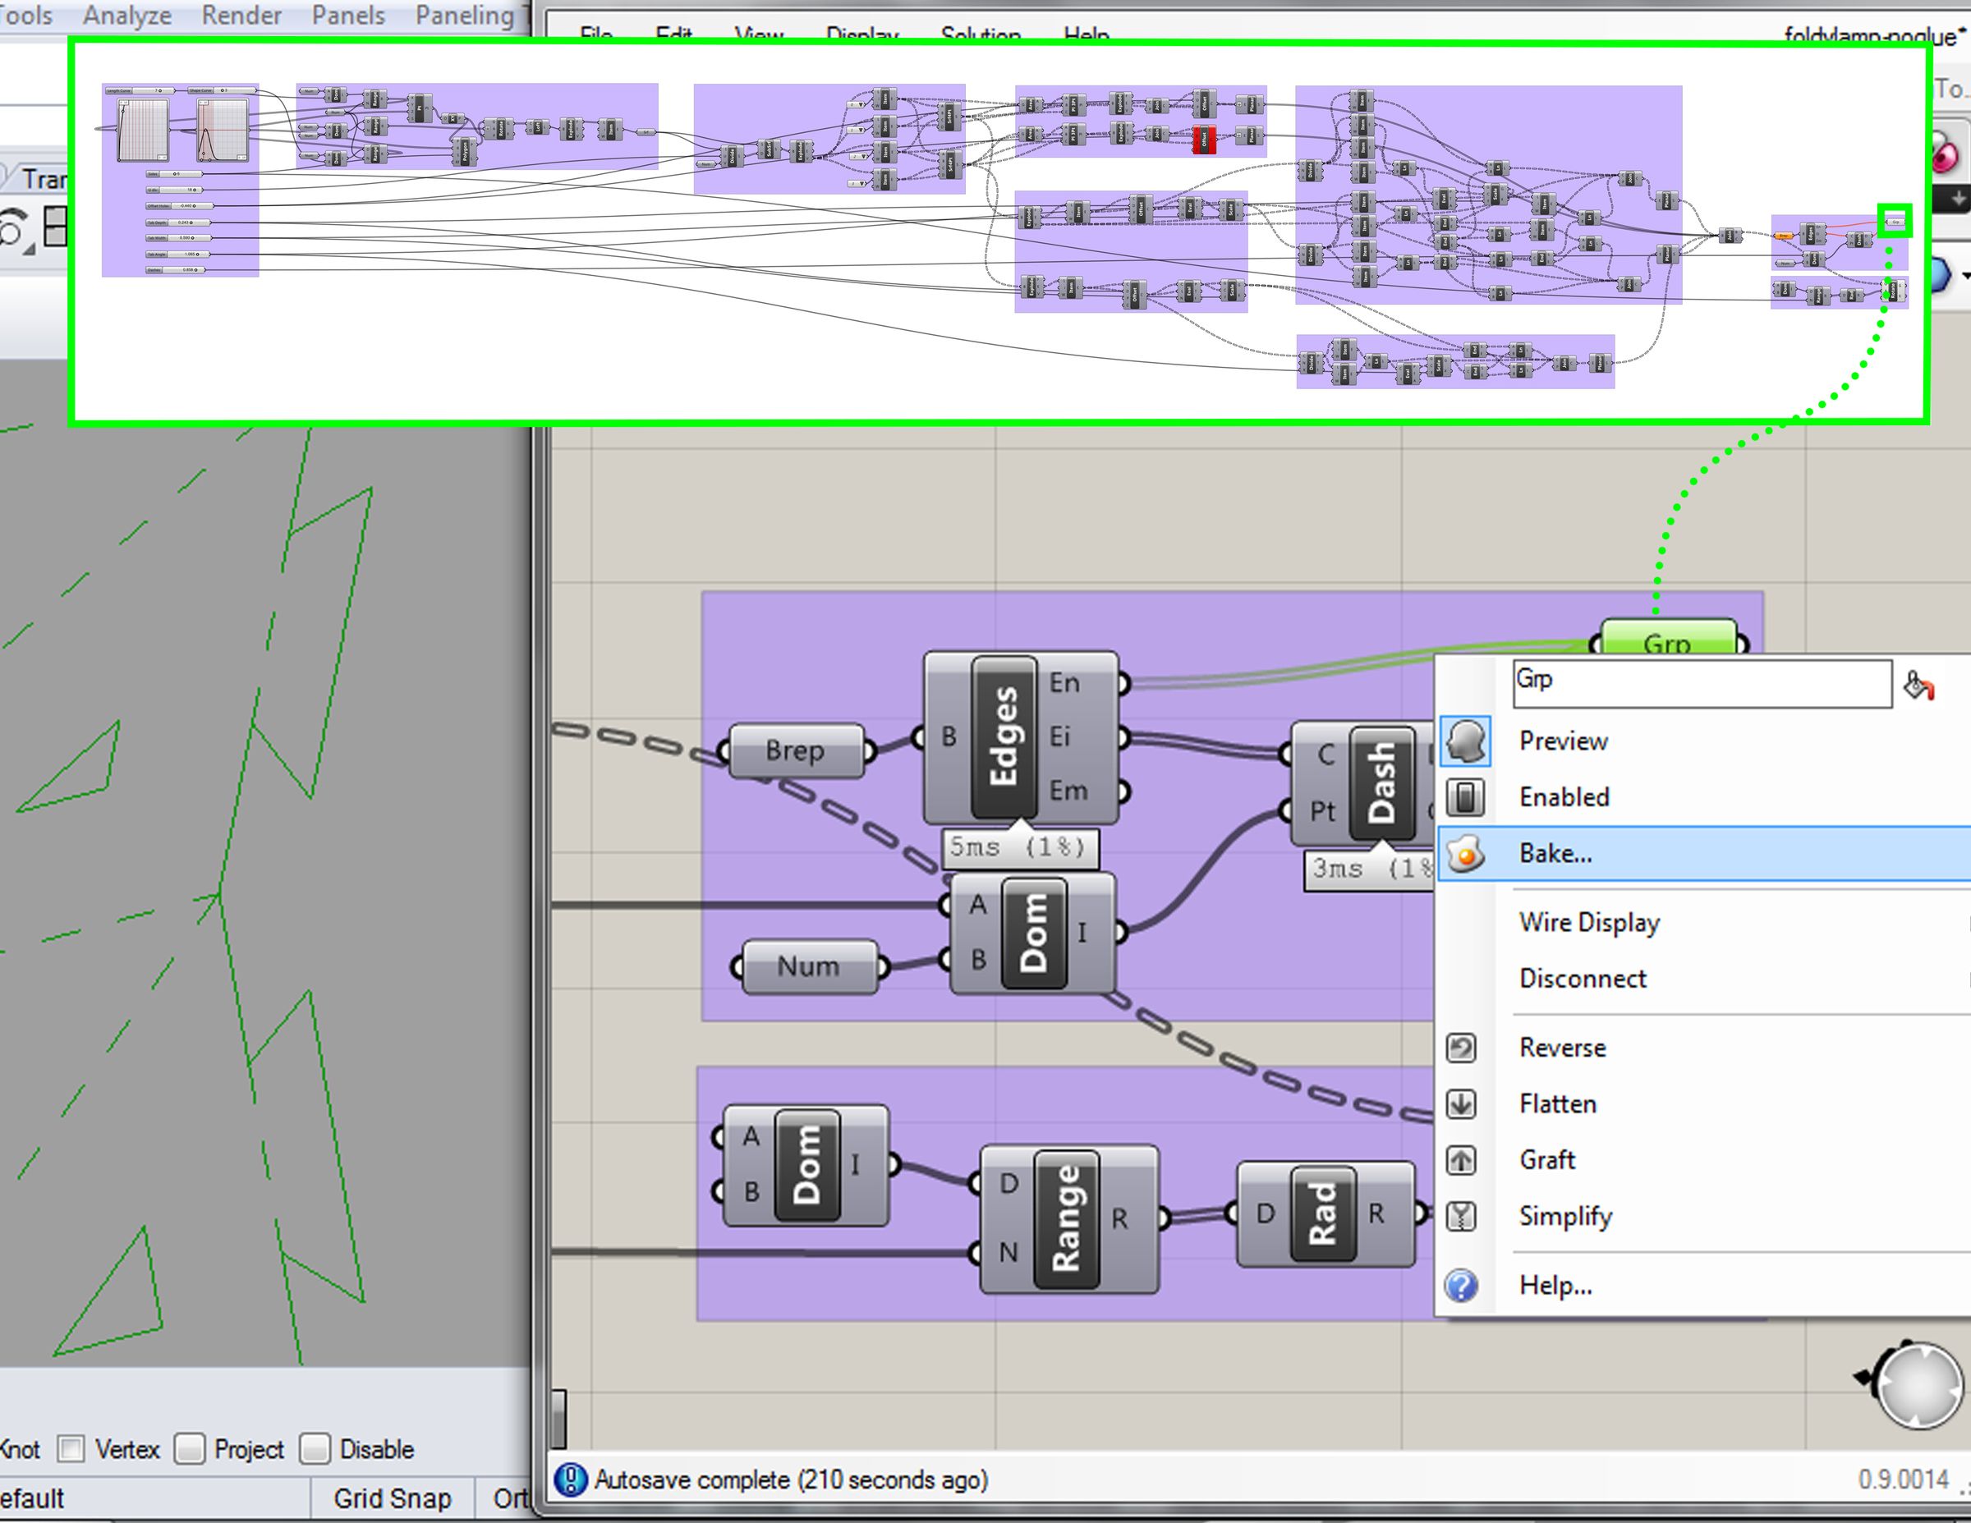Expand the Wire Display submenu
Image resolution: width=1971 pixels, height=1523 pixels.
click(x=1590, y=922)
